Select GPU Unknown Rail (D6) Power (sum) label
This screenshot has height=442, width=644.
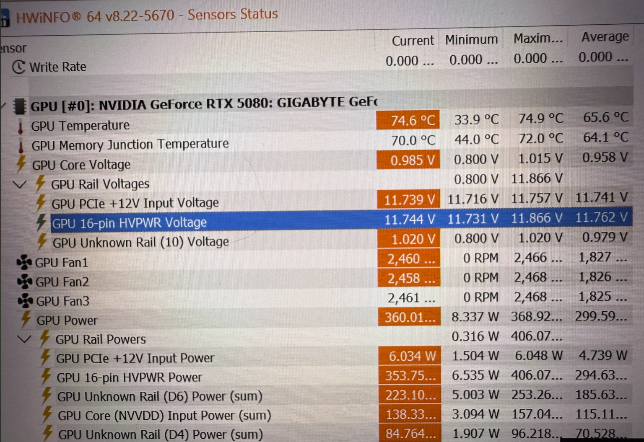coord(160,396)
